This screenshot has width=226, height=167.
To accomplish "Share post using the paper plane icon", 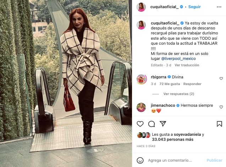I will (163, 124).
